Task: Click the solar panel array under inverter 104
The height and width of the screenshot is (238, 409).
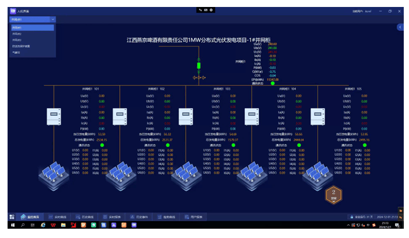Action: tap(252, 176)
